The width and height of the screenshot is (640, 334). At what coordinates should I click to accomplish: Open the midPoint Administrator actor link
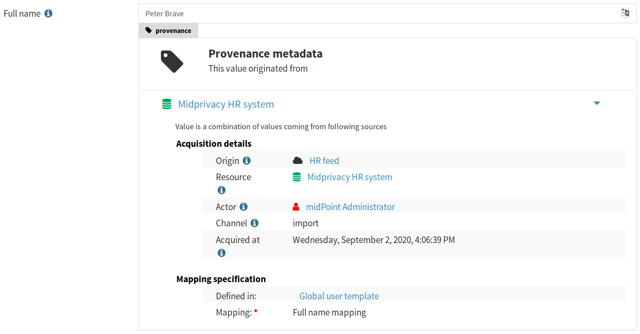tap(350, 206)
